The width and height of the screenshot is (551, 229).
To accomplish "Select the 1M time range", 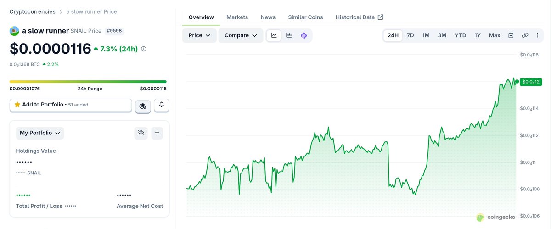I will 426,35.
